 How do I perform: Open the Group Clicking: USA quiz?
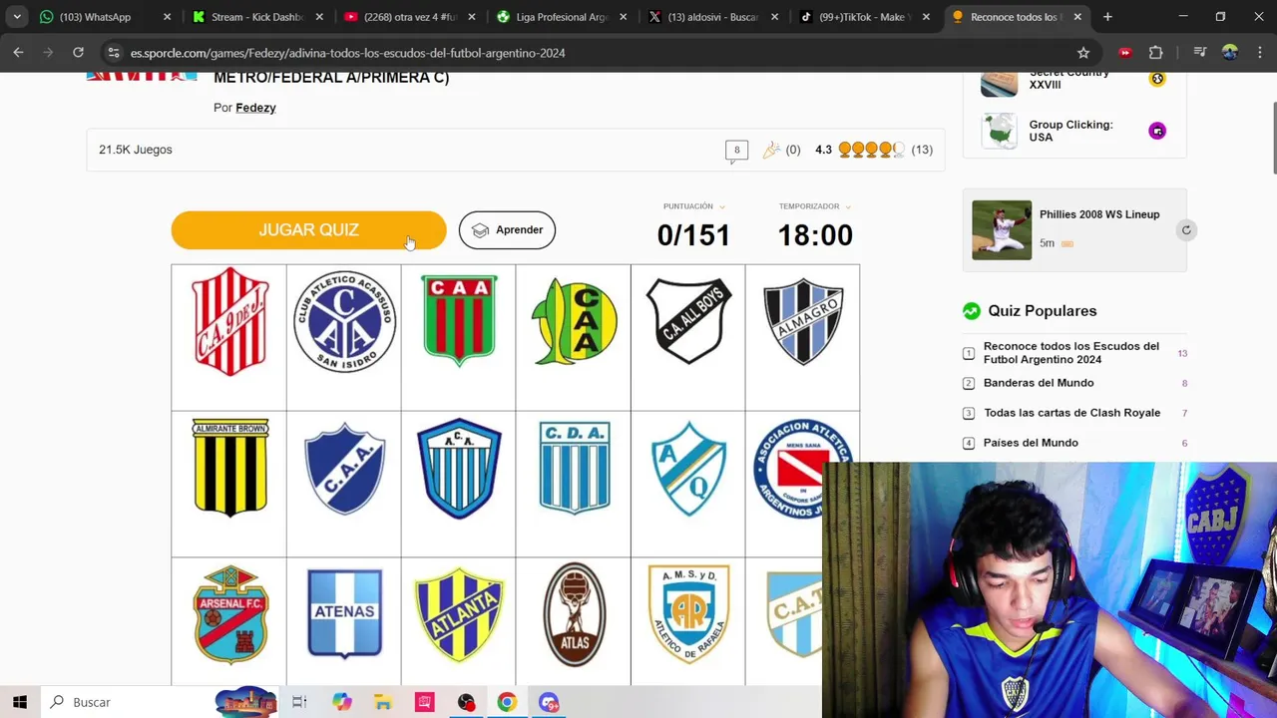(1070, 131)
